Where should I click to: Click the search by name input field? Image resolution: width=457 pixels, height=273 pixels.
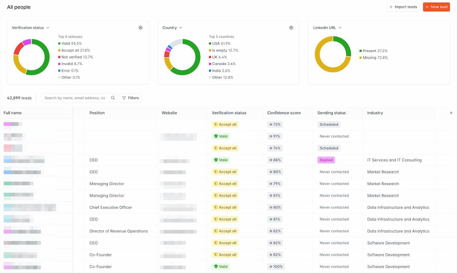tap(75, 98)
